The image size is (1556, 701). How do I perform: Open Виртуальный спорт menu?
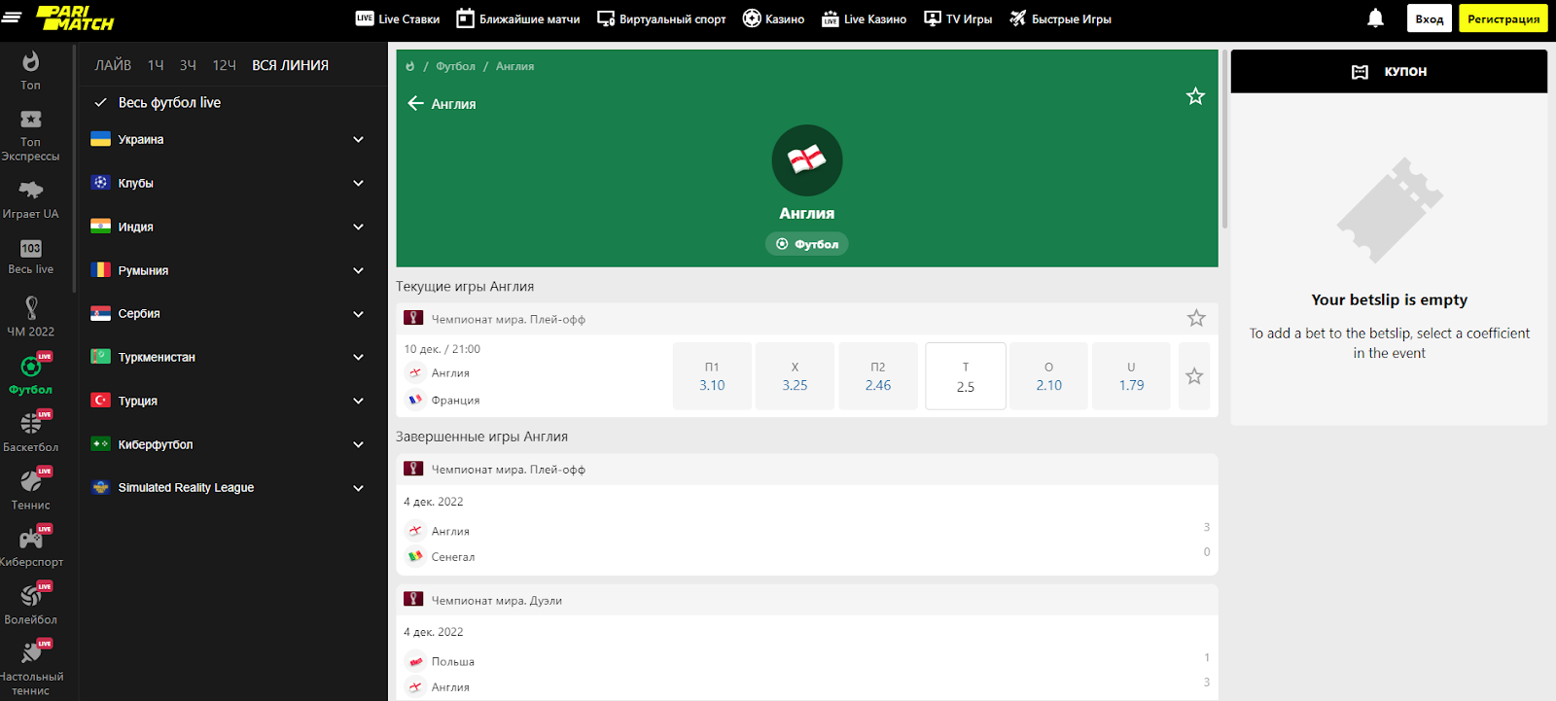click(661, 18)
